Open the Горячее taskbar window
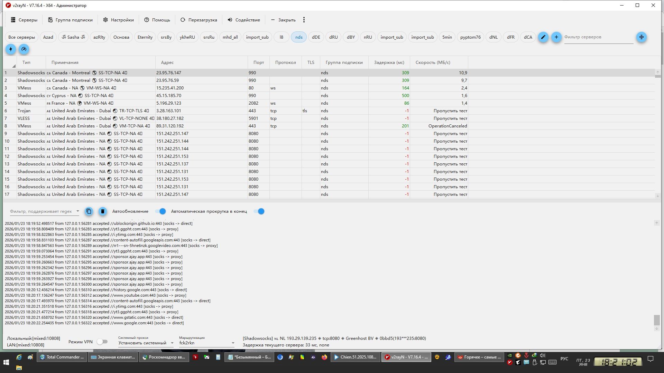 (x=480, y=357)
